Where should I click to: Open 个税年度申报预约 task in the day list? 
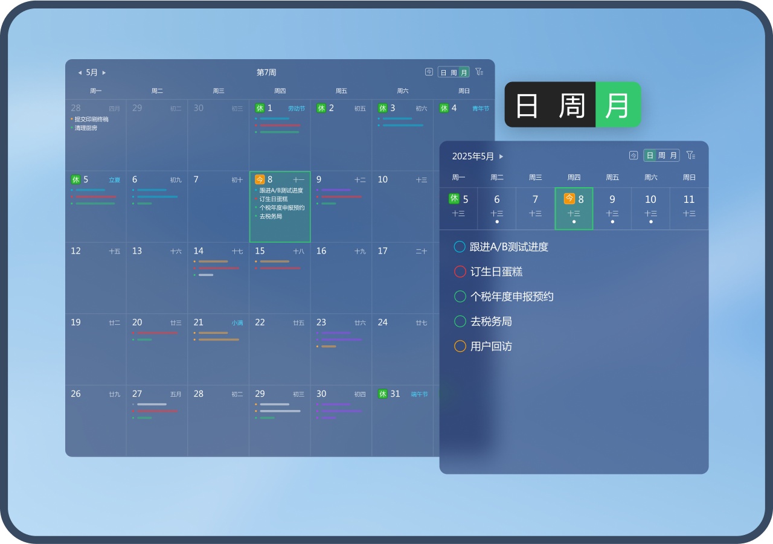click(512, 296)
